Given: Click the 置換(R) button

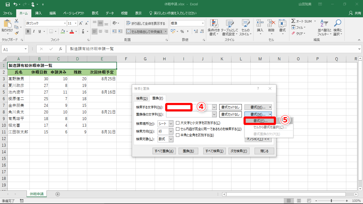Looking at the screenshot, I should click(x=188, y=151).
